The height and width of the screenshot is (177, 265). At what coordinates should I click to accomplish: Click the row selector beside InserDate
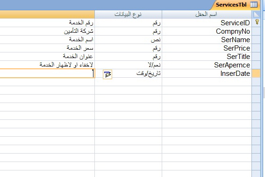point(256,74)
